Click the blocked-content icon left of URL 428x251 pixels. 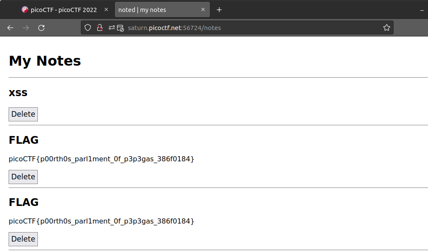120,28
